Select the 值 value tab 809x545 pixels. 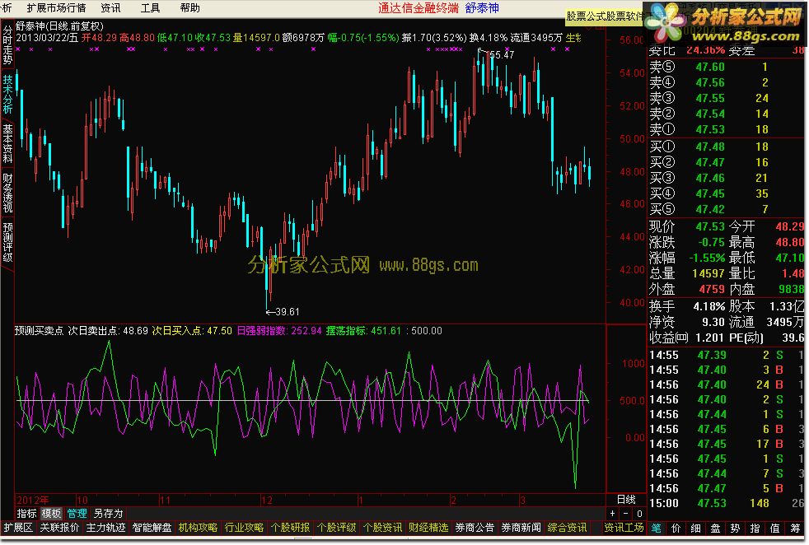click(x=774, y=528)
